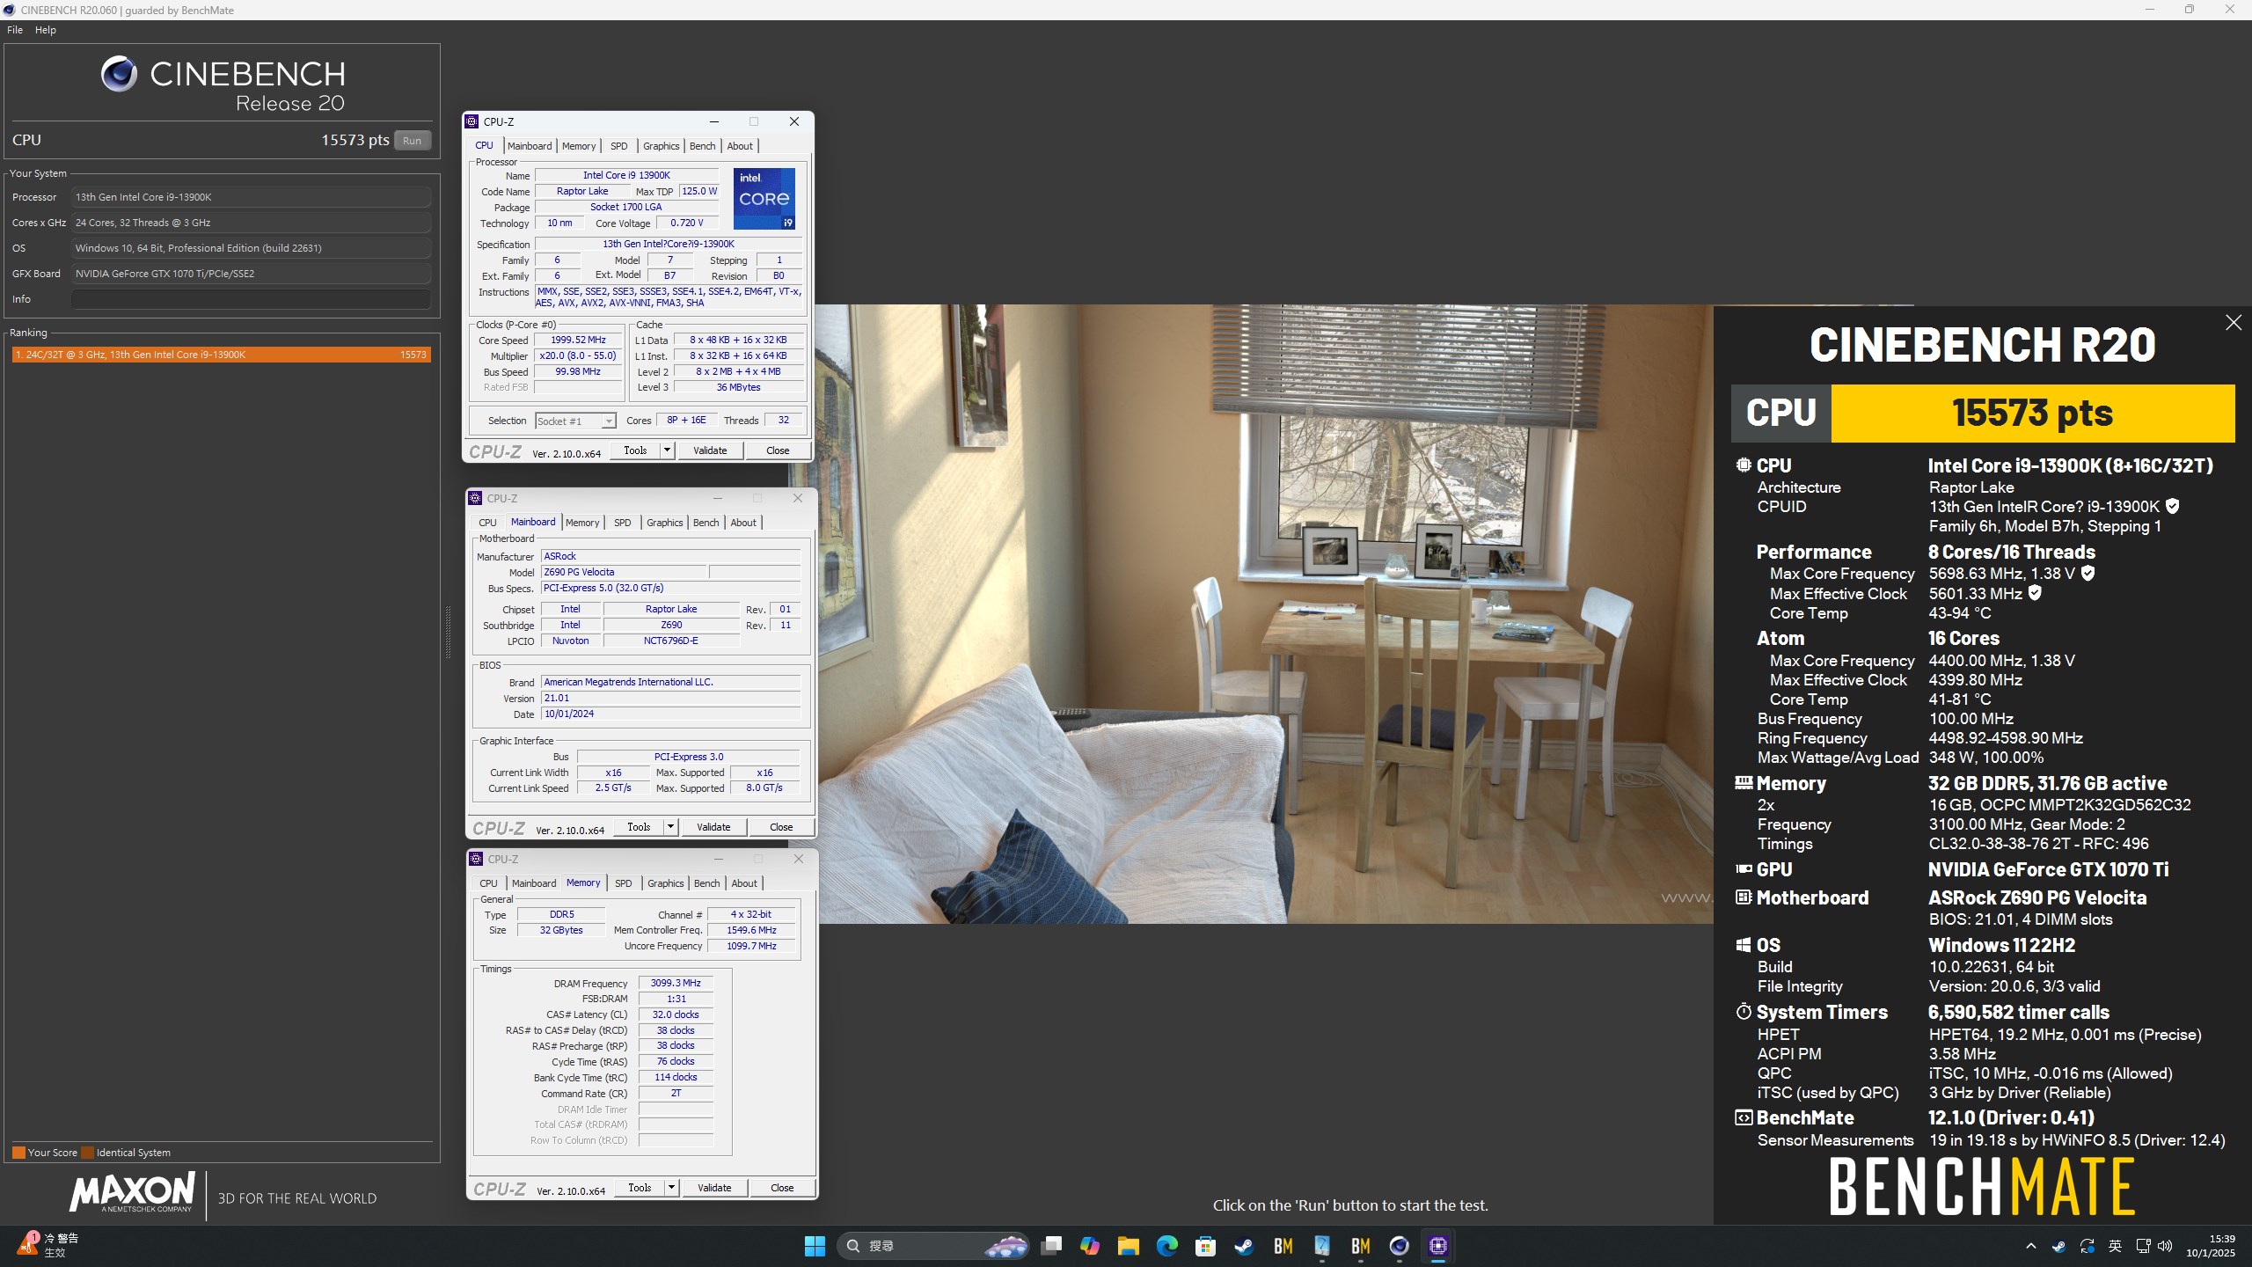Show hidden tray icons with the chevron

2031,1246
